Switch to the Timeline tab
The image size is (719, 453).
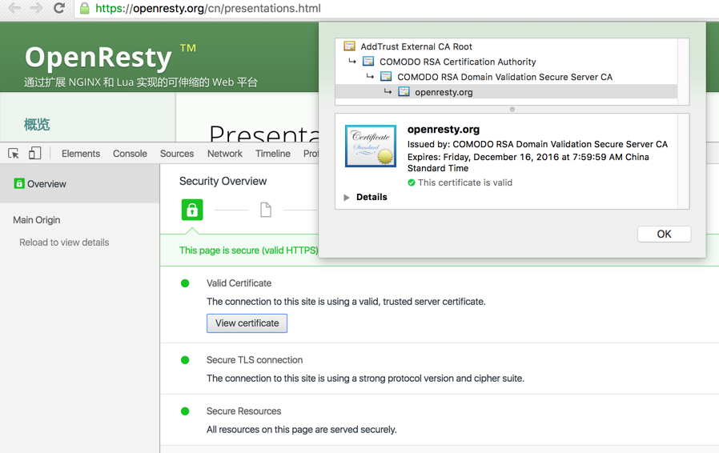point(273,154)
